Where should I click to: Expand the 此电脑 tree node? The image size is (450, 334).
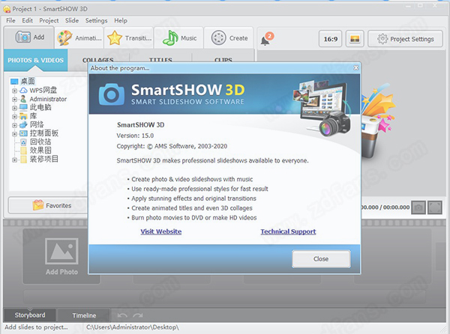click(14, 108)
